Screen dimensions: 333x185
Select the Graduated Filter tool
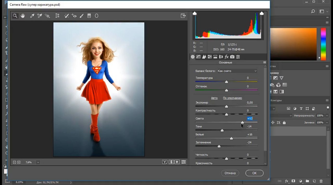(x=89, y=16)
